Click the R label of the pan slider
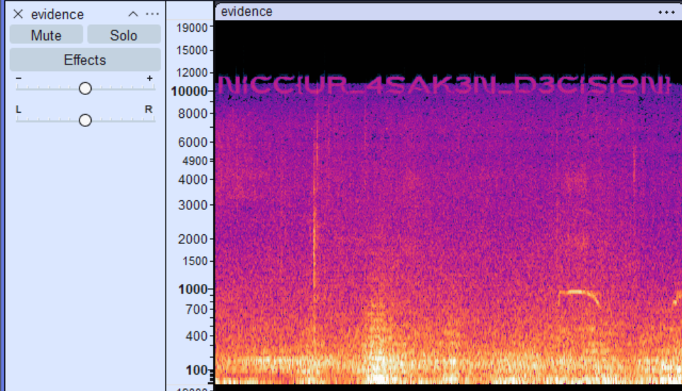This screenshot has height=391, width=682. tap(148, 109)
